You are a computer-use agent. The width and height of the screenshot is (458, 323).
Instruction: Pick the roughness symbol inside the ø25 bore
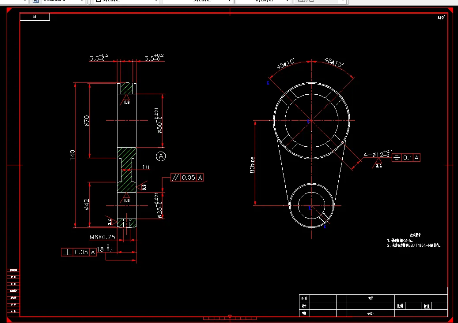coord(125,198)
